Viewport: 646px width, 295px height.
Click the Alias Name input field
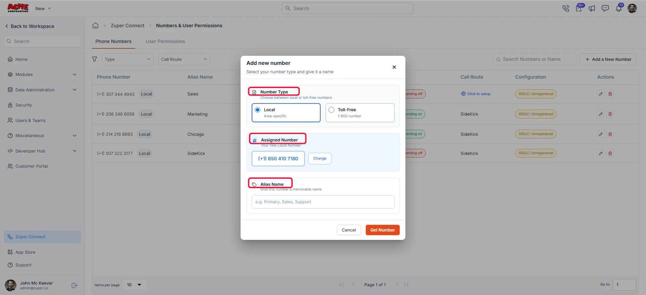coord(323,202)
